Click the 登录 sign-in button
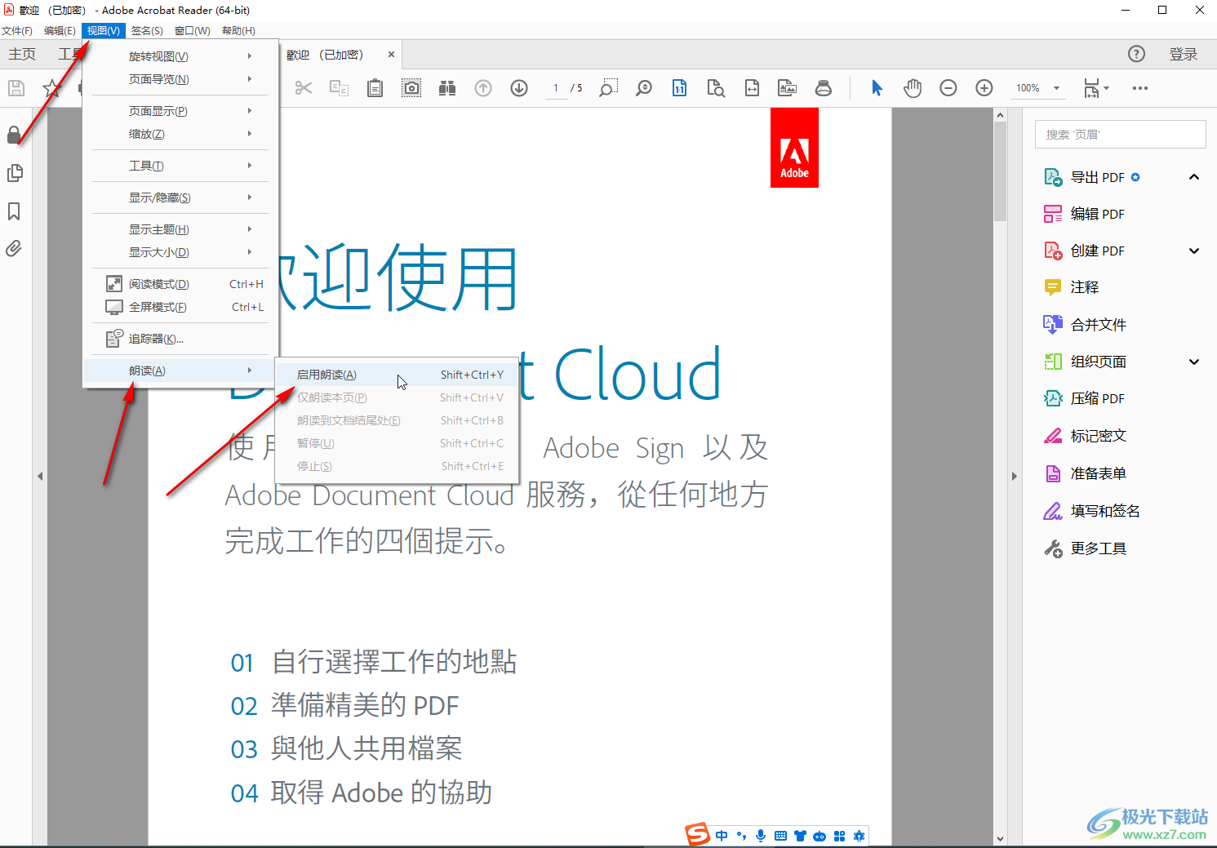 click(1183, 54)
